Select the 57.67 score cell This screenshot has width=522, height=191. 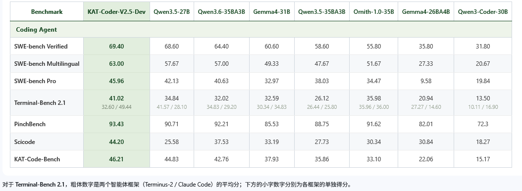pyautogui.click(x=172, y=63)
